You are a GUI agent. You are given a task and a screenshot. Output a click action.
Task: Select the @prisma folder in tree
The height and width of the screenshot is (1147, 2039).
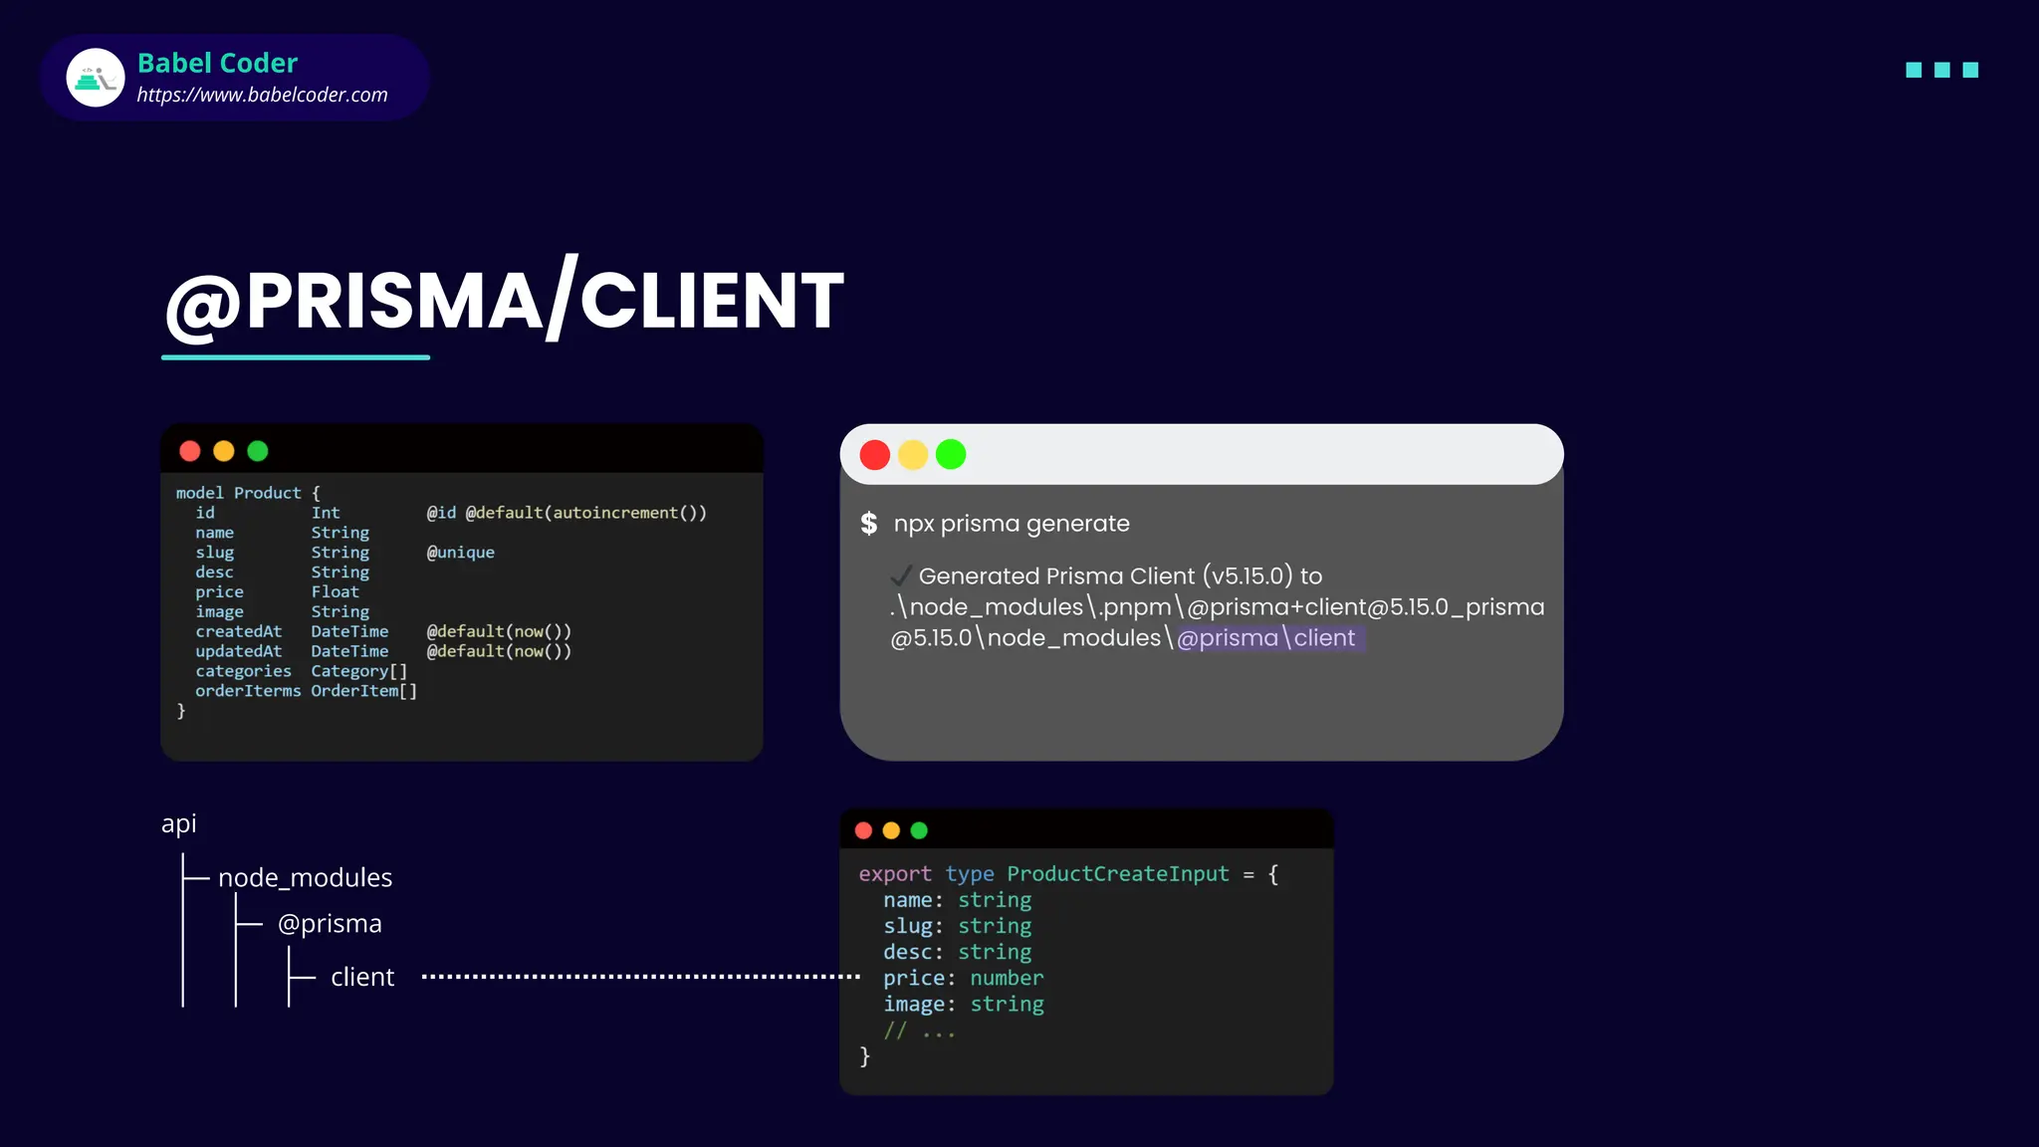pos(330,924)
